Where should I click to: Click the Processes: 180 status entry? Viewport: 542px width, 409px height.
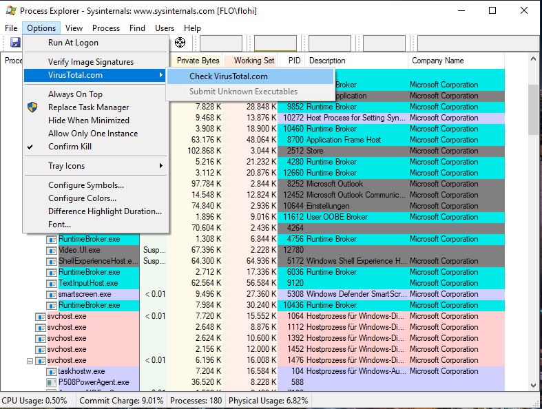pyautogui.click(x=196, y=401)
